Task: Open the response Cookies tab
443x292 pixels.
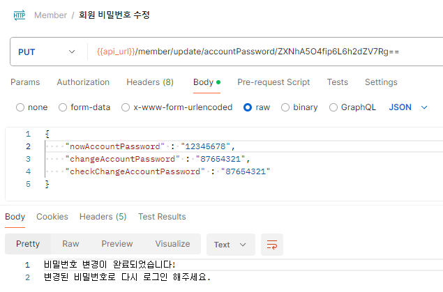Action: 52,217
